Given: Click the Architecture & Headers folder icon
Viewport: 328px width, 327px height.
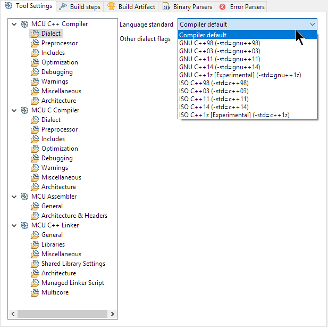Looking at the screenshot, I should pos(35,216).
